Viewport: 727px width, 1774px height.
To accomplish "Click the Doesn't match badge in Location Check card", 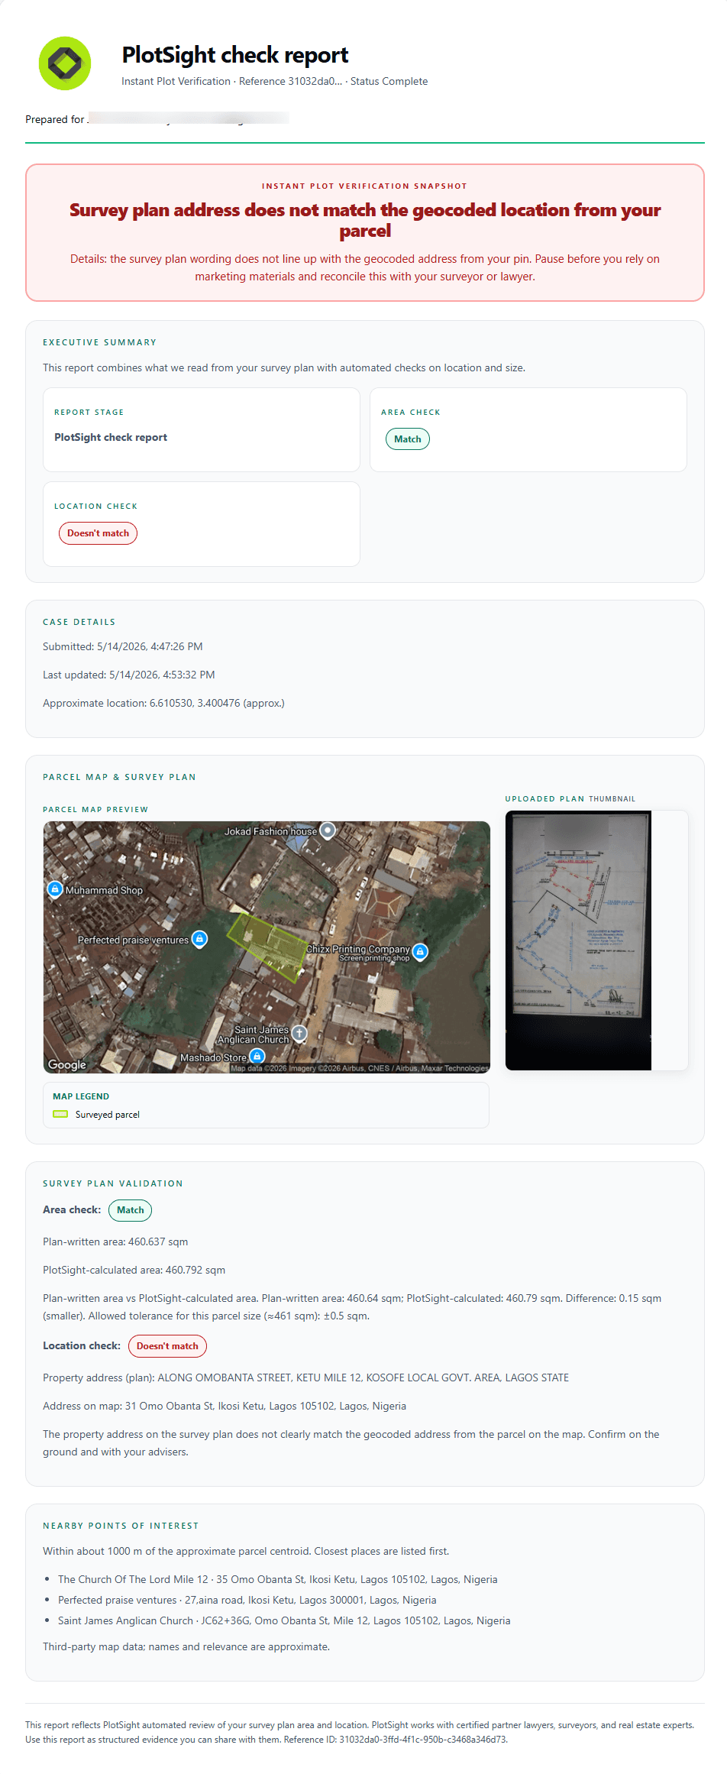I will [98, 533].
